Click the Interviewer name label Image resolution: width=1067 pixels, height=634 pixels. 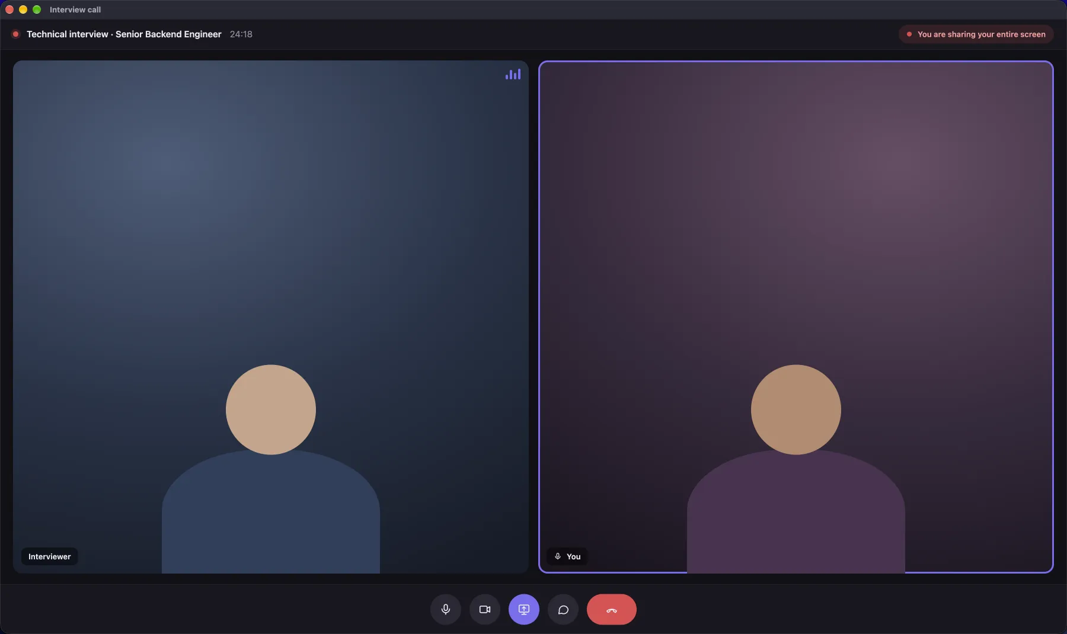(50, 556)
